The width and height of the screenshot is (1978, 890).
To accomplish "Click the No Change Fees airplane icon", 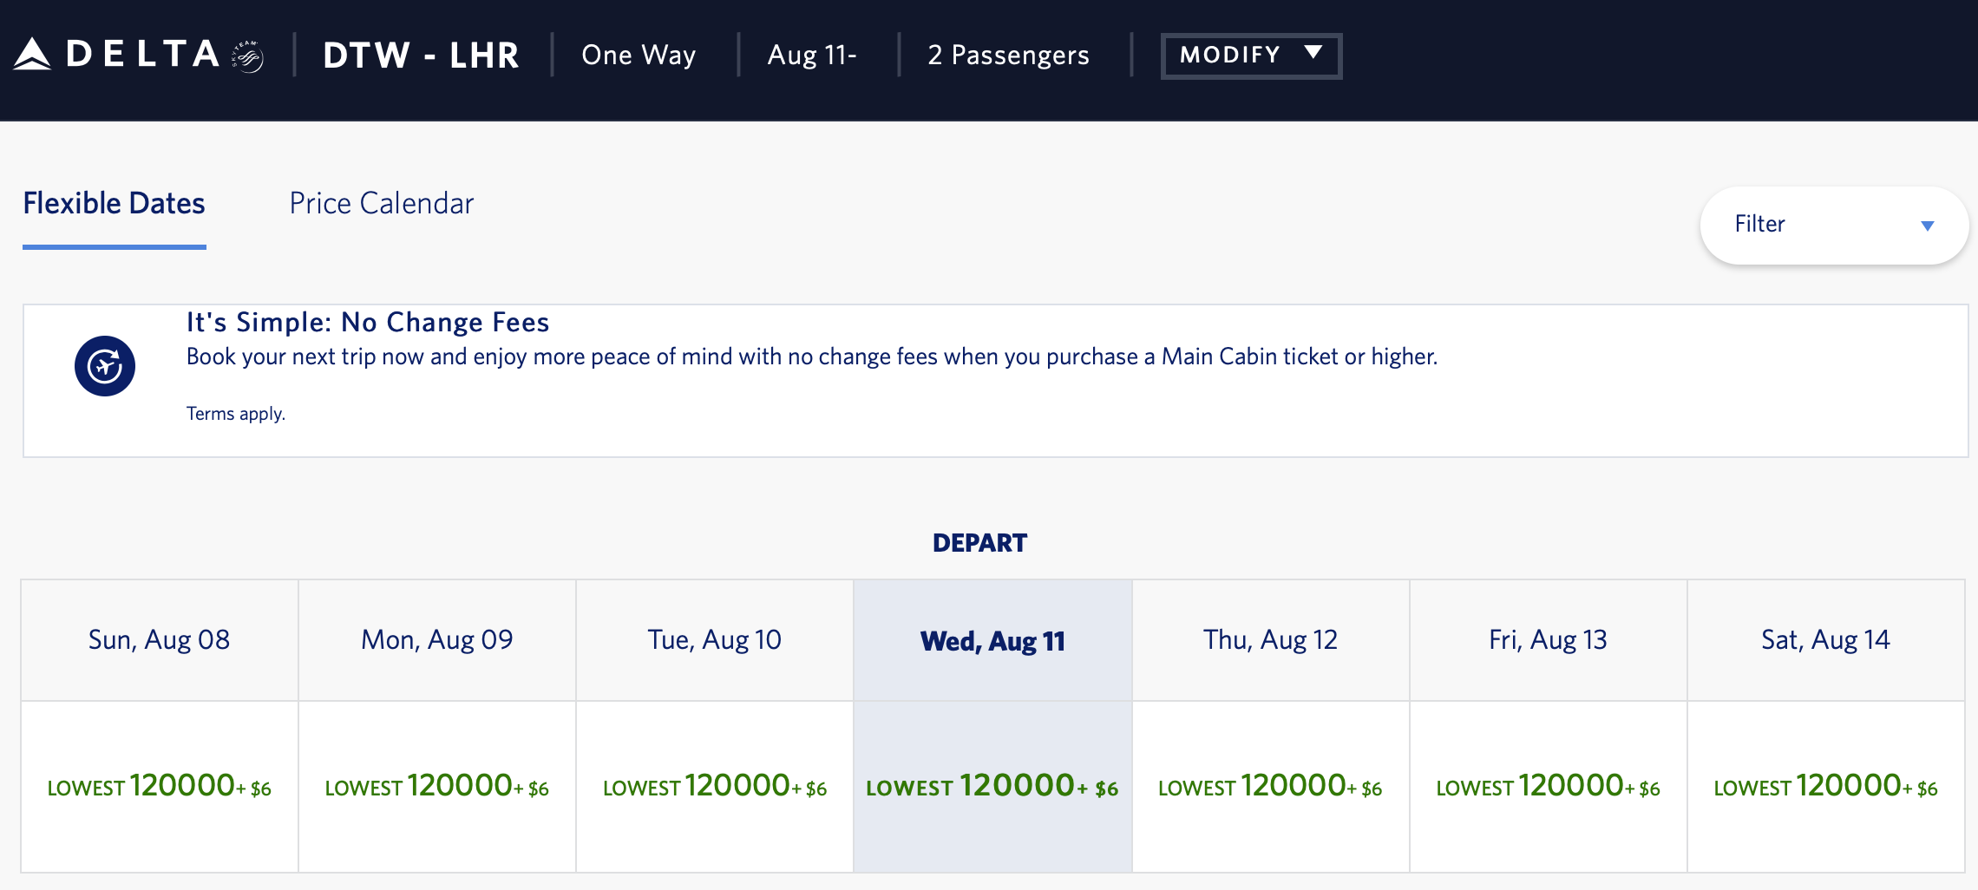I will [x=105, y=366].
